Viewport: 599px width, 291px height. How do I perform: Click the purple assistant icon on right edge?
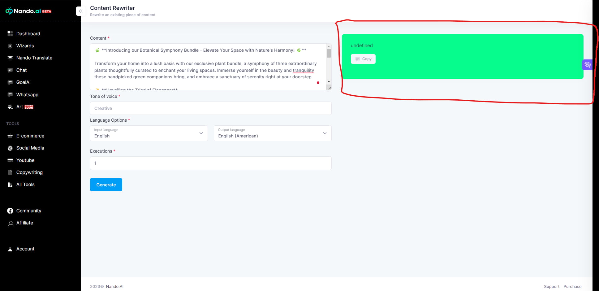[x=587, y=65]
